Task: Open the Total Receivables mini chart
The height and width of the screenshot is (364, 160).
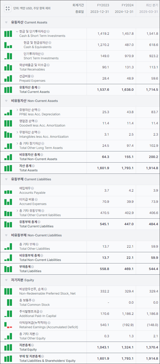Action: (x=8, y=67)
